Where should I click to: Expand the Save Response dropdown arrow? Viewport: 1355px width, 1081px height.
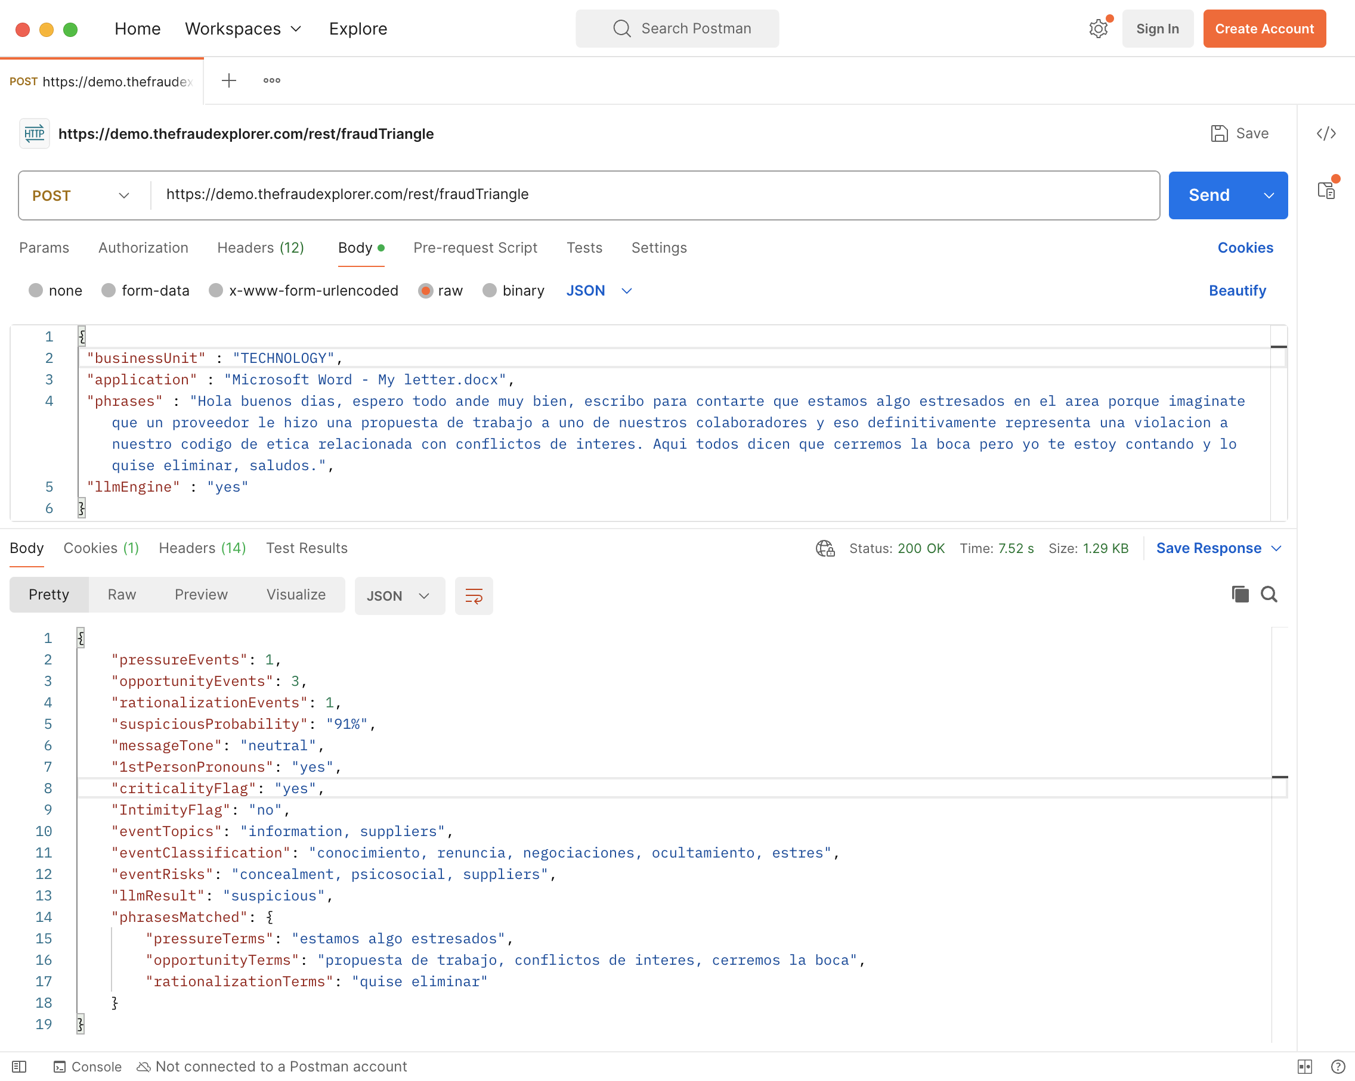pos(1276,548)
